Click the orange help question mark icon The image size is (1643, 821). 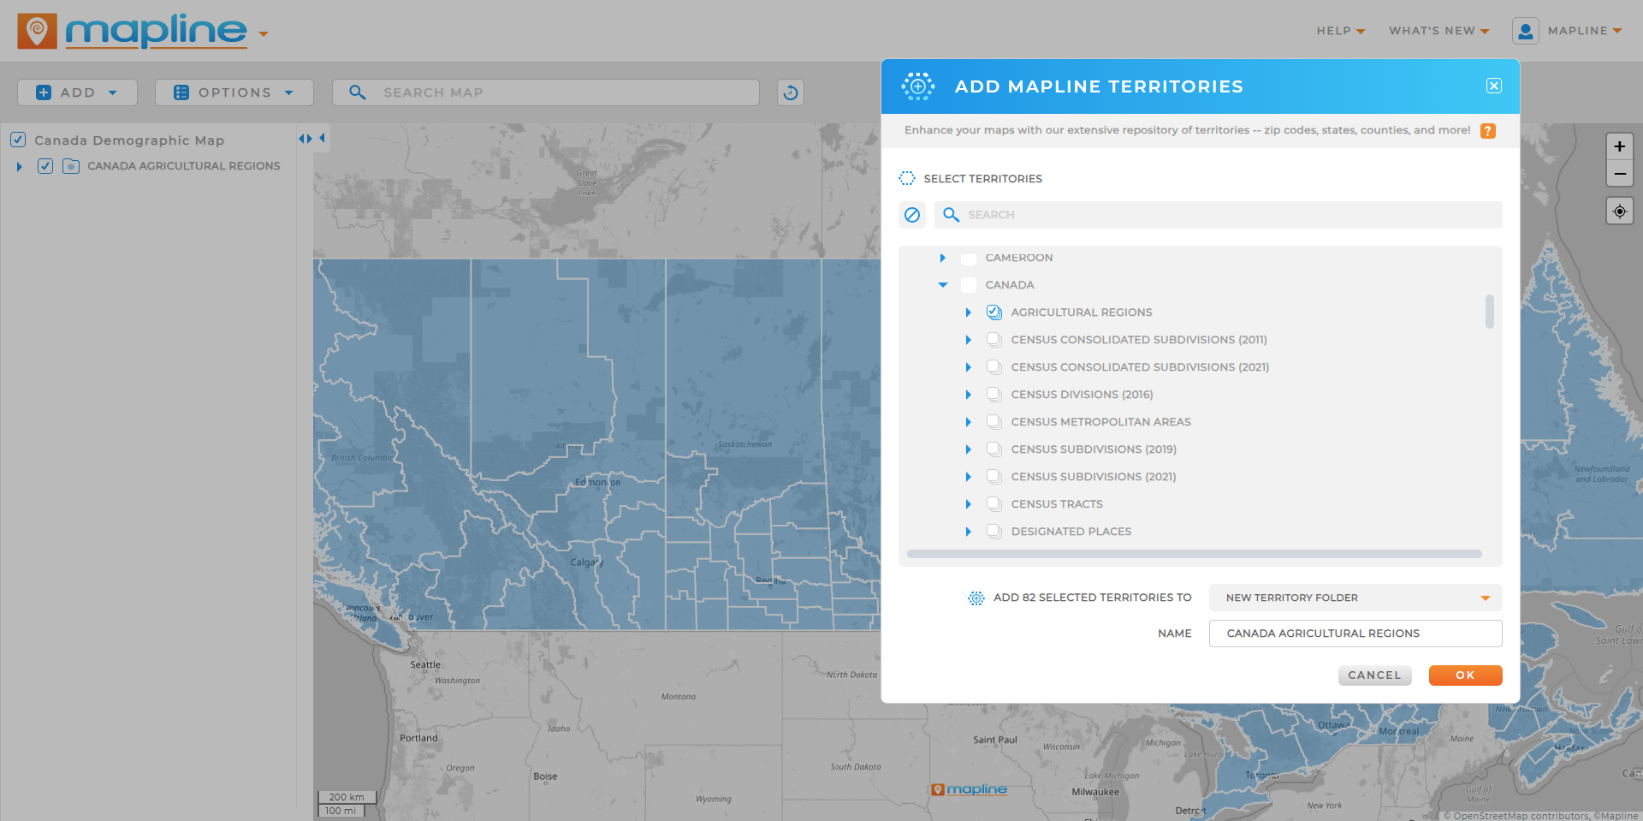click(x=1488, y=131)
